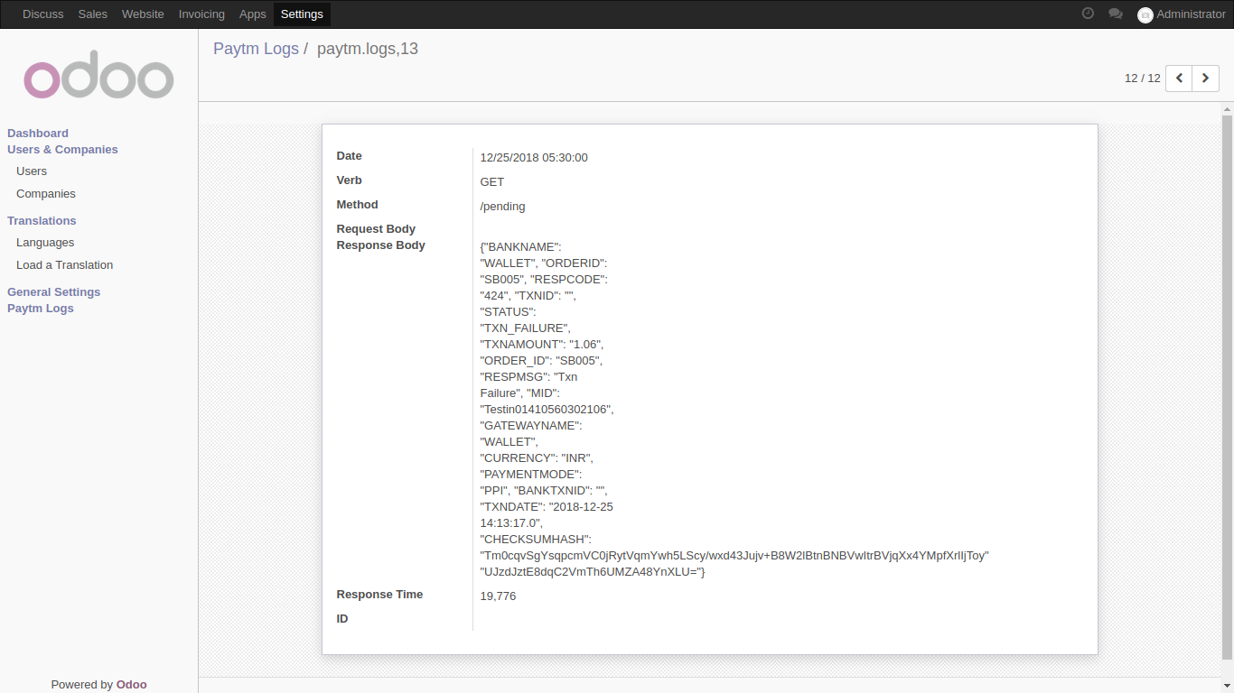
Task: Go to the next record arrow
Action: (1205, 79)
